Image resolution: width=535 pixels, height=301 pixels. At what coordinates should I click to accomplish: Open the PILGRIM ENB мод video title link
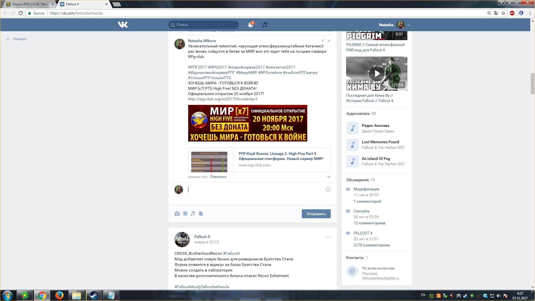[375, 47]
